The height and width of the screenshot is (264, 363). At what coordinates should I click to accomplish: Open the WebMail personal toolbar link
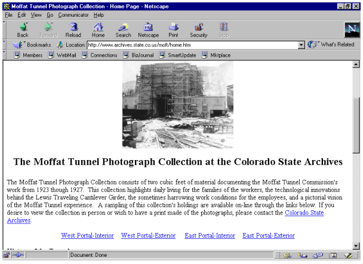pos(62,55)
